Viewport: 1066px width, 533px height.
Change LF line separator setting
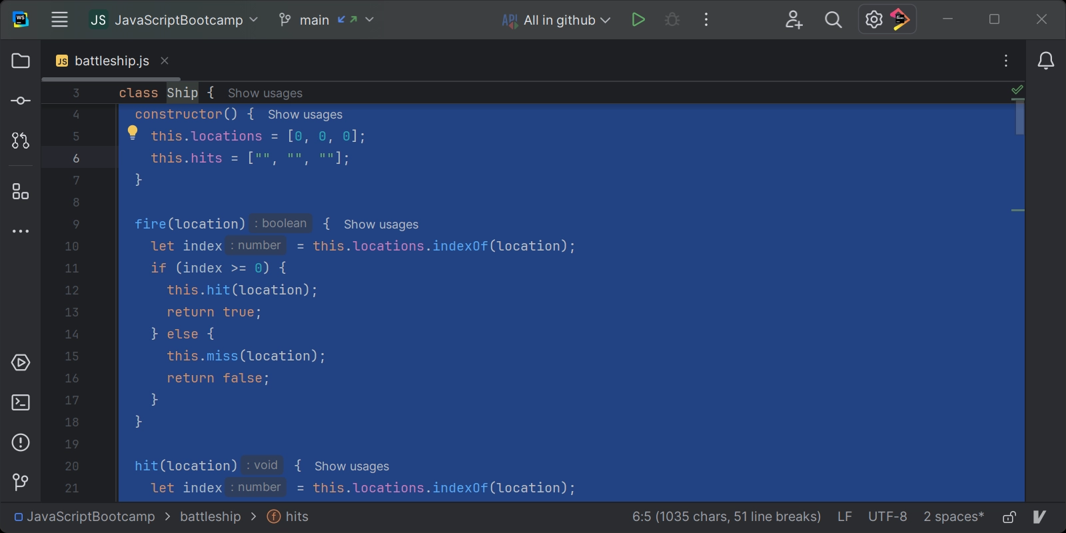coord(845,516)
